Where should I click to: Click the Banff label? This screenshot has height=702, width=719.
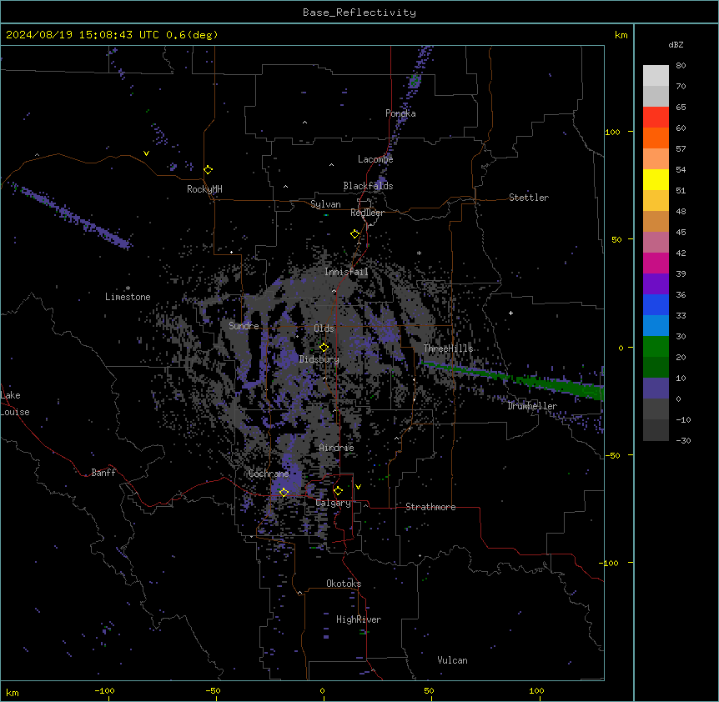(x=103, y=473)
